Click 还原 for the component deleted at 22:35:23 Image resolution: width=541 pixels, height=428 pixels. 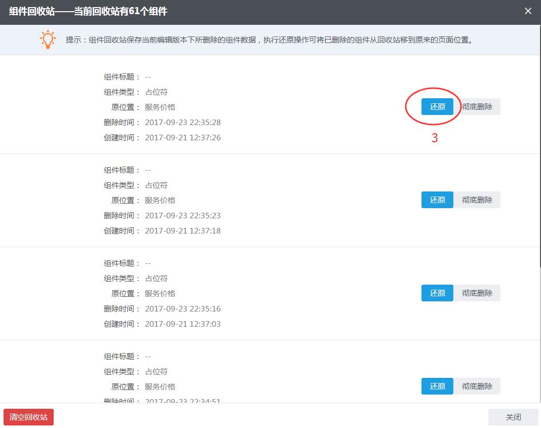(437, 200)
